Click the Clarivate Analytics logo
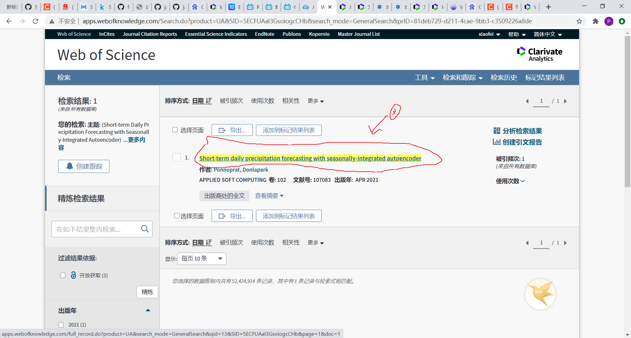Image resolution: width=631 pixels, height=338 pixels. [540, 53]
